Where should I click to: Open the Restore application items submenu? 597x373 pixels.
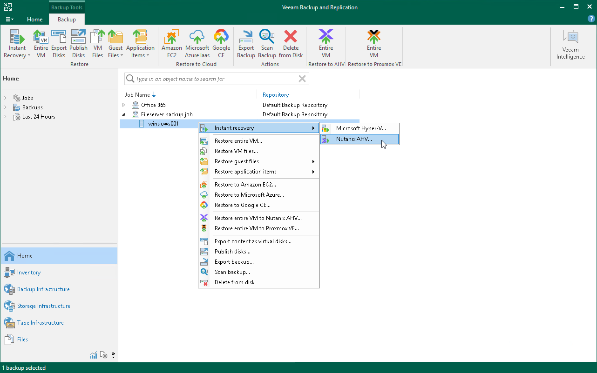pyautogui.click(x=259, y=172)
